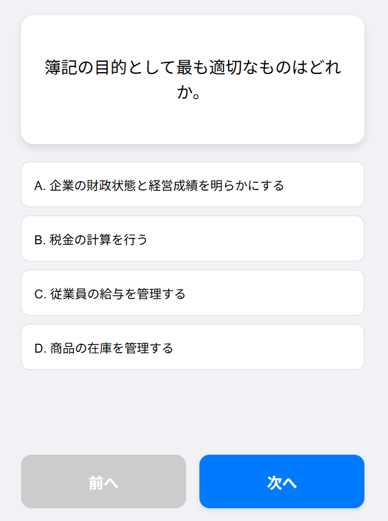Go to next question with 次へ
Image resolution: width=388 pixels, height=521 pixels.
[x=282, y=482]
